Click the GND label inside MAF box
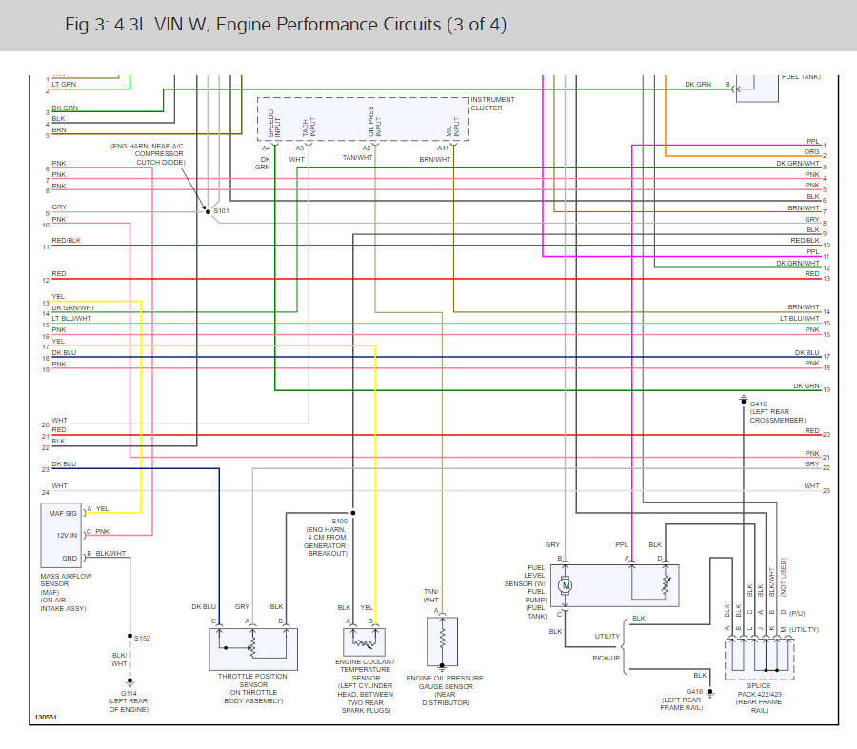 point(70,559)
